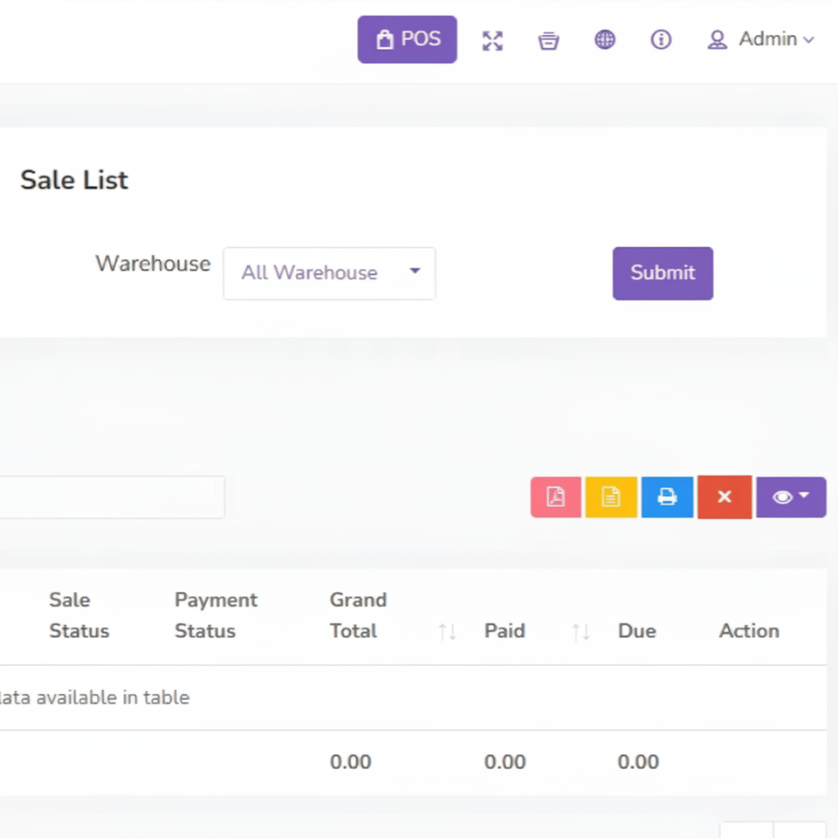The image size is (838, 838).
Task: Export the sale list as PDF
Action: coord(556,497)
